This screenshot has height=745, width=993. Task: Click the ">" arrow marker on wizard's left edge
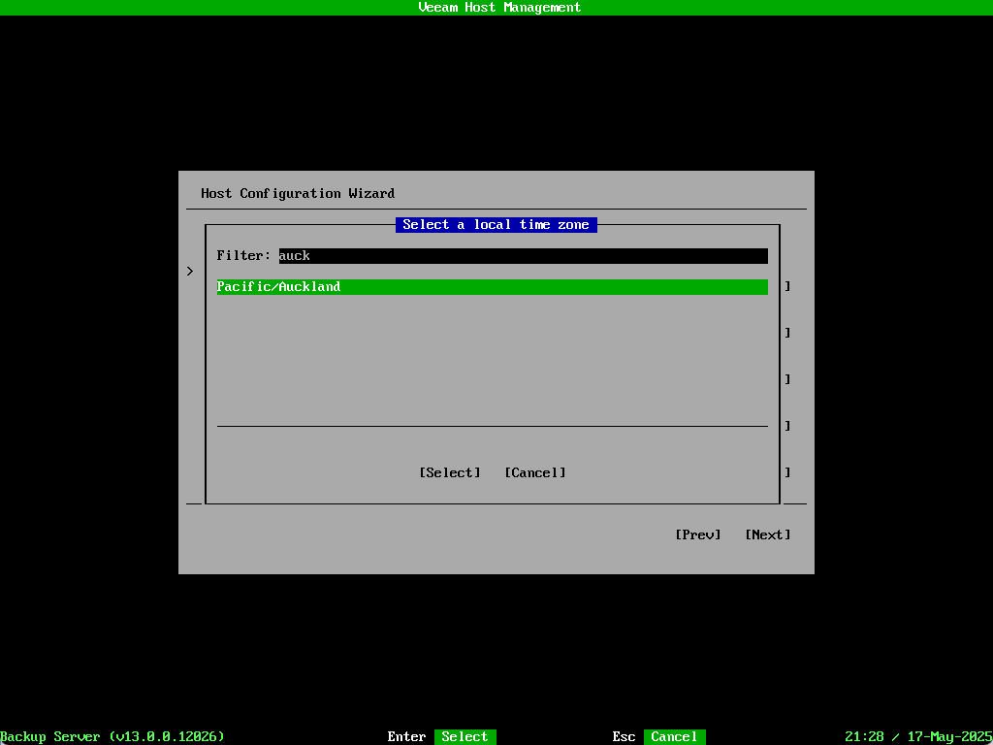click(190, 272)
